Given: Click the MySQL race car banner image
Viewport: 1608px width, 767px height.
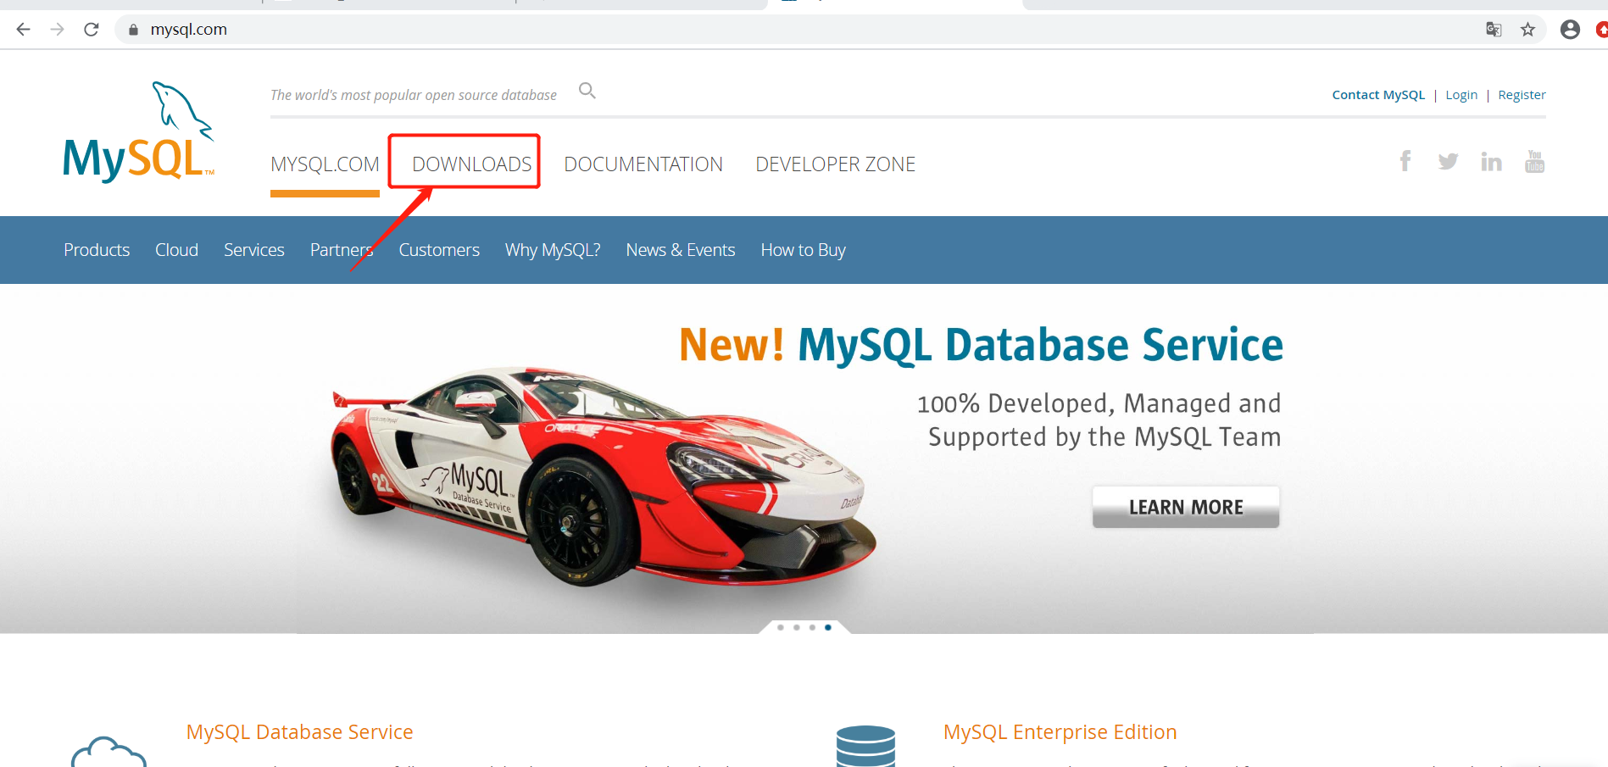Looking at the screenshot, I should coord(604,477).
